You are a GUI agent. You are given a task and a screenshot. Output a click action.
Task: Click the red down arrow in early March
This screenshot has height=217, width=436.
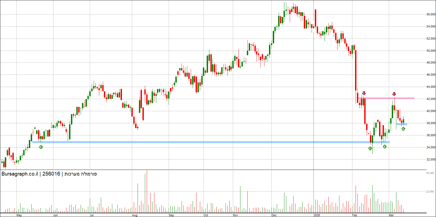[394, 94]
